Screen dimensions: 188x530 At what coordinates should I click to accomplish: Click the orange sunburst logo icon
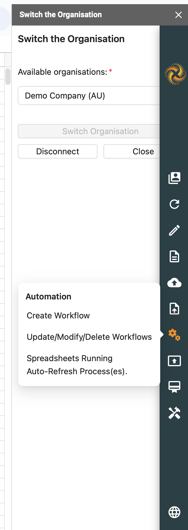coord(175,74)
